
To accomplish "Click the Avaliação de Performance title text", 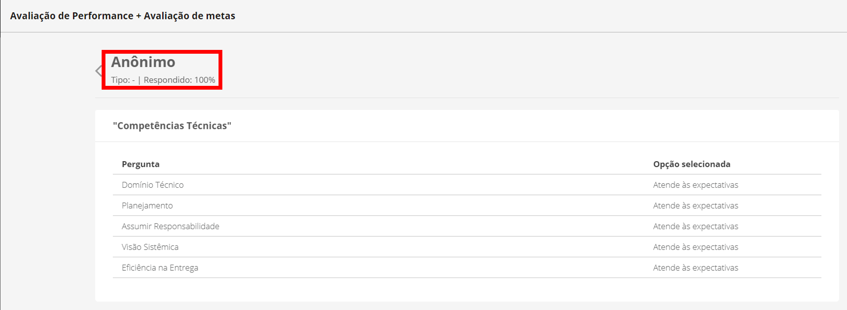I will pyautogui.click(x=72, y=16).
